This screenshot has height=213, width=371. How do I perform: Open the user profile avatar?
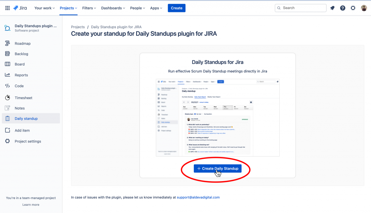pyautogui.click(x=364, y=8)
